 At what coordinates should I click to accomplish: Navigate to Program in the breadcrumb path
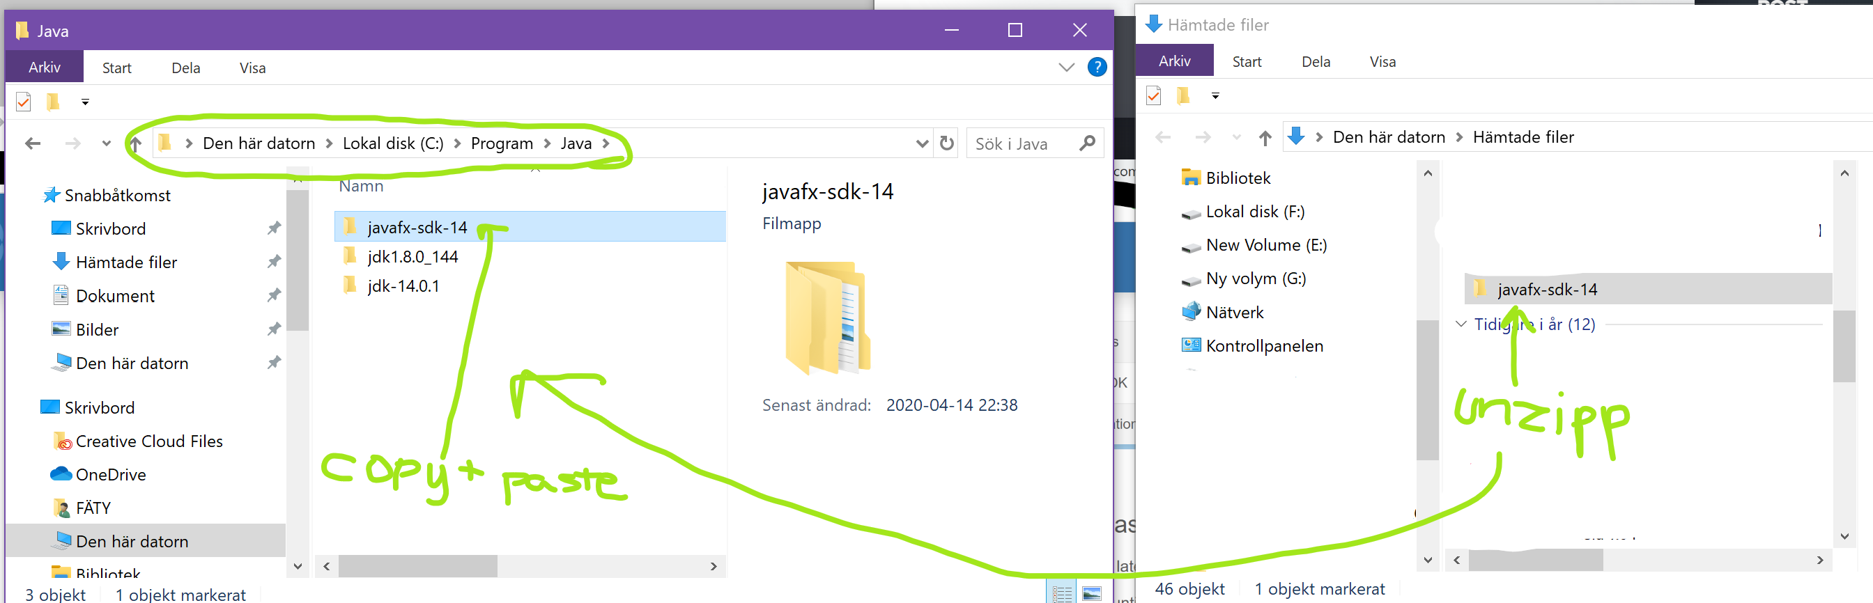501,143
